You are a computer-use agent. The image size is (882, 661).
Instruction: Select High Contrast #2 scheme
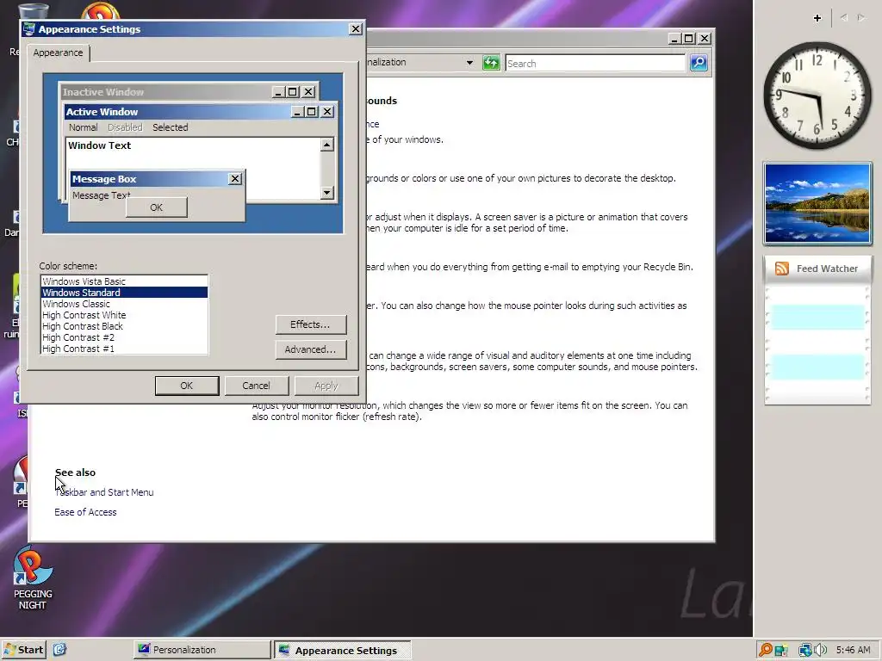click(x=124, y=337)
